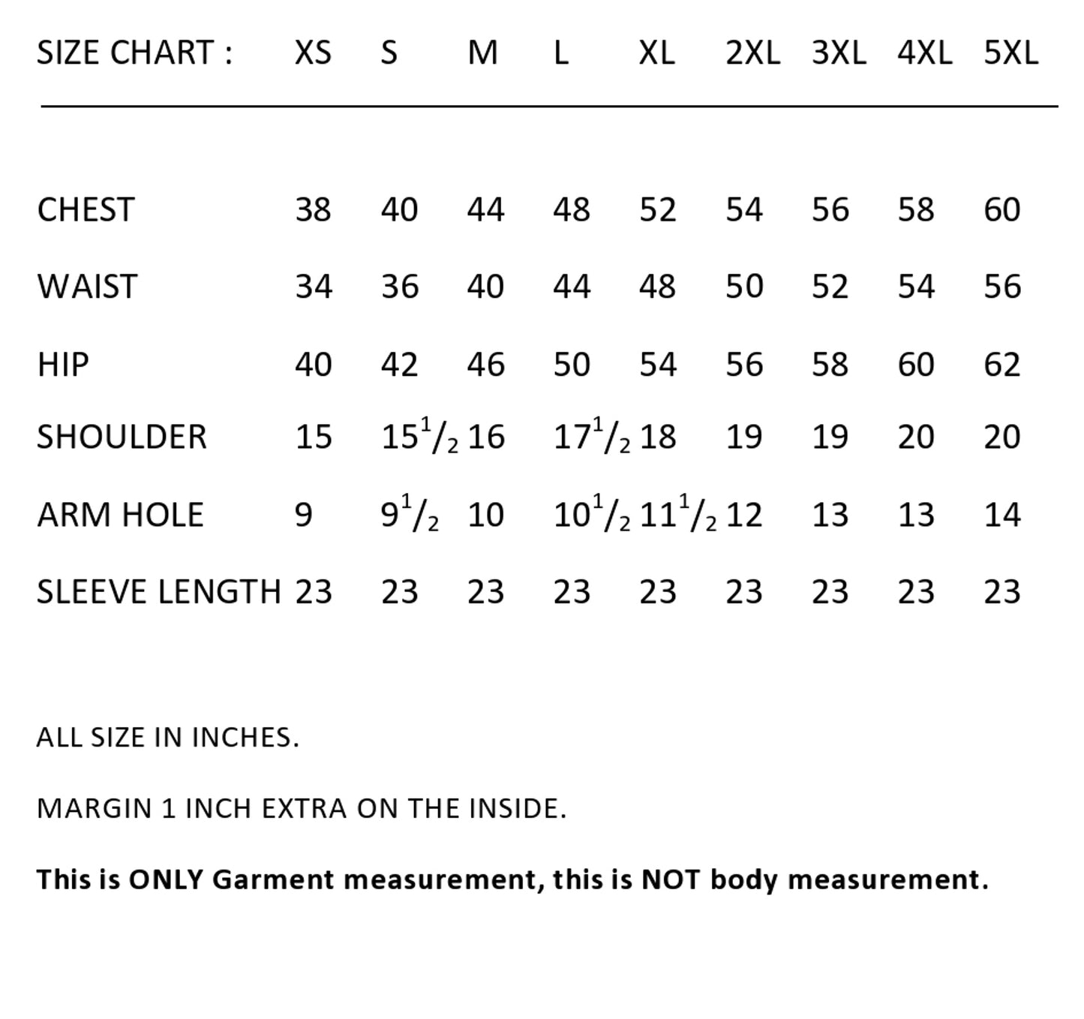Click chest value 60 for 5XL
The height and width of the screenshot is (1019, 1084).
(1001, 210)
